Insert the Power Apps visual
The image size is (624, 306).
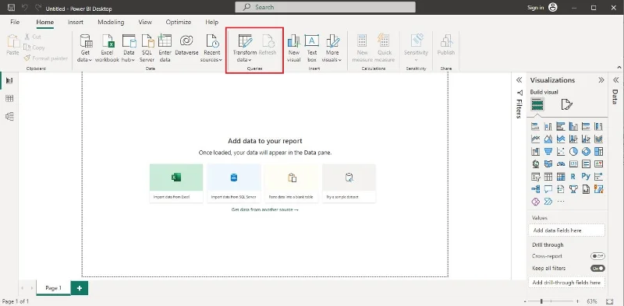point(536,202)
